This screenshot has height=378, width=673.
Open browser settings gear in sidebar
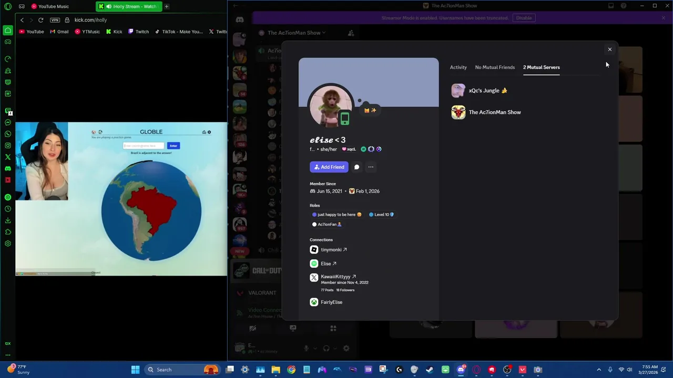click(x=8, y=244)
